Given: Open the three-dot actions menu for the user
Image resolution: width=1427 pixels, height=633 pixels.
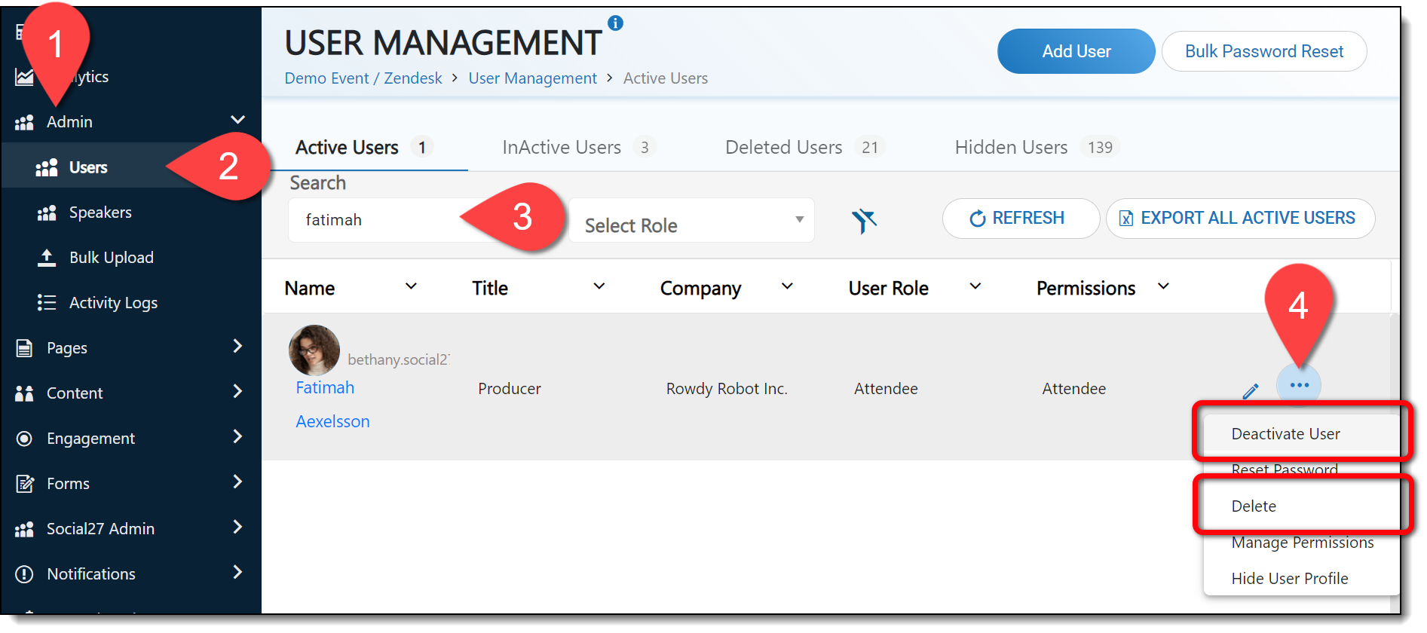Looking at the screenshot, I should (1299, 385).
